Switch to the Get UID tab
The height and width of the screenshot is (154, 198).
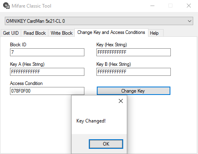(x=11, y=33)
